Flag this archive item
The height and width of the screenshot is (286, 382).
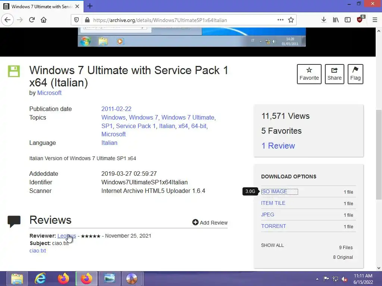(356, 74)
